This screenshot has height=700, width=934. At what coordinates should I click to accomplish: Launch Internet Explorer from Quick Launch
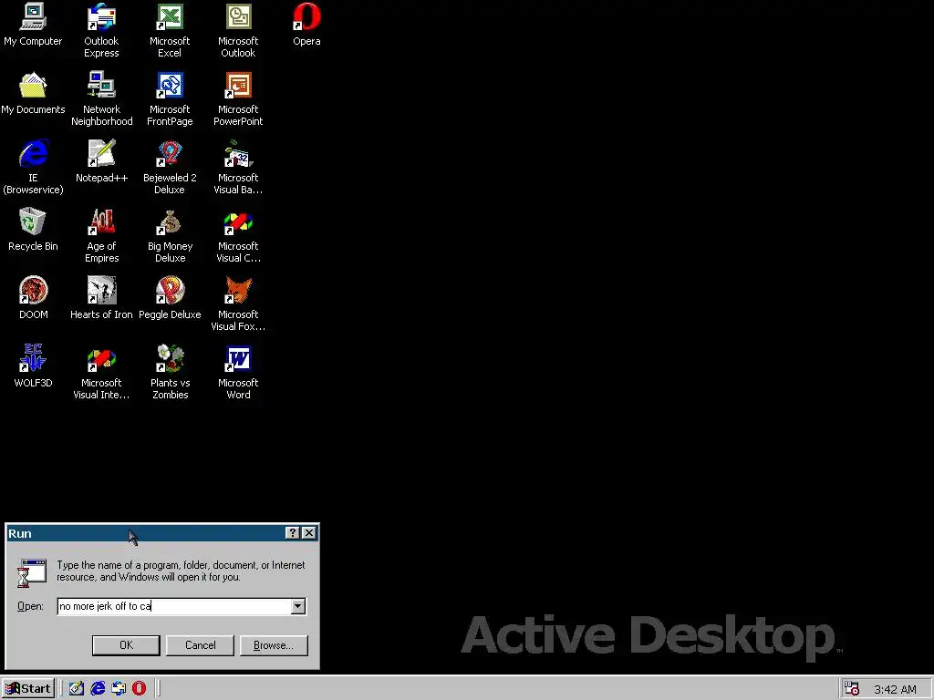point(98,689)
